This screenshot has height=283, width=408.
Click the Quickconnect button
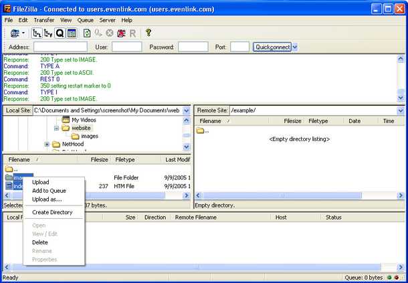[x=272, y=47]
